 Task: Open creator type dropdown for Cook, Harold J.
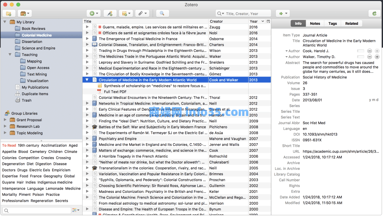(x=293, y=51)
